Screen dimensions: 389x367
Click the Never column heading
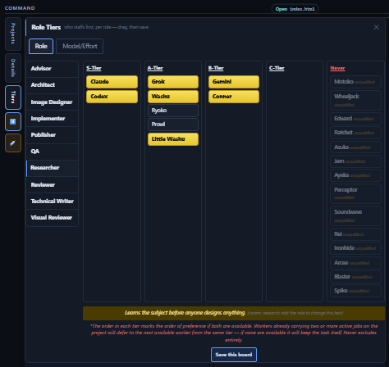point(337,68)
